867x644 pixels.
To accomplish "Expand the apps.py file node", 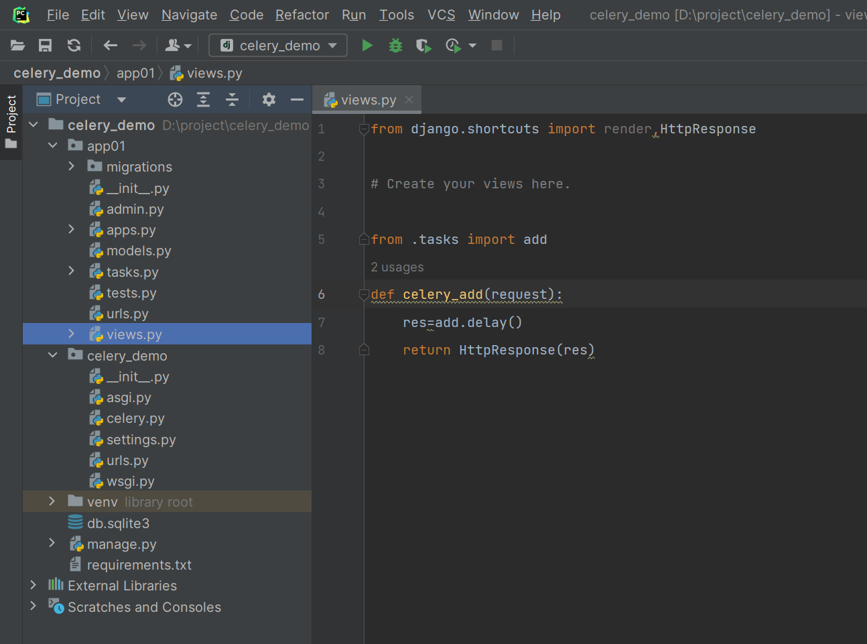I will [72, 229].
